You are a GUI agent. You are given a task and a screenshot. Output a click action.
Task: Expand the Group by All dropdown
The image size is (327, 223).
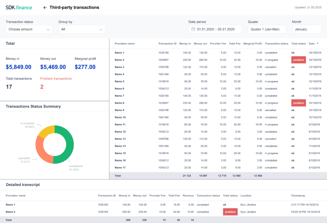pyautogui.click(x=82, y=29)
